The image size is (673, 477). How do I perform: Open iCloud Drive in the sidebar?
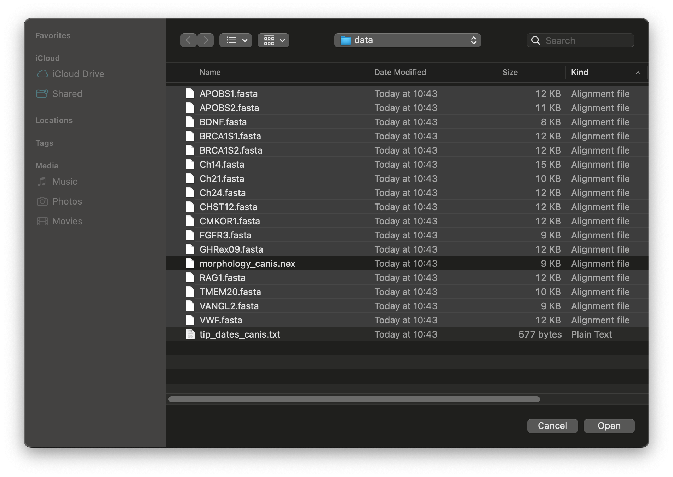click(x=78, y=74)
